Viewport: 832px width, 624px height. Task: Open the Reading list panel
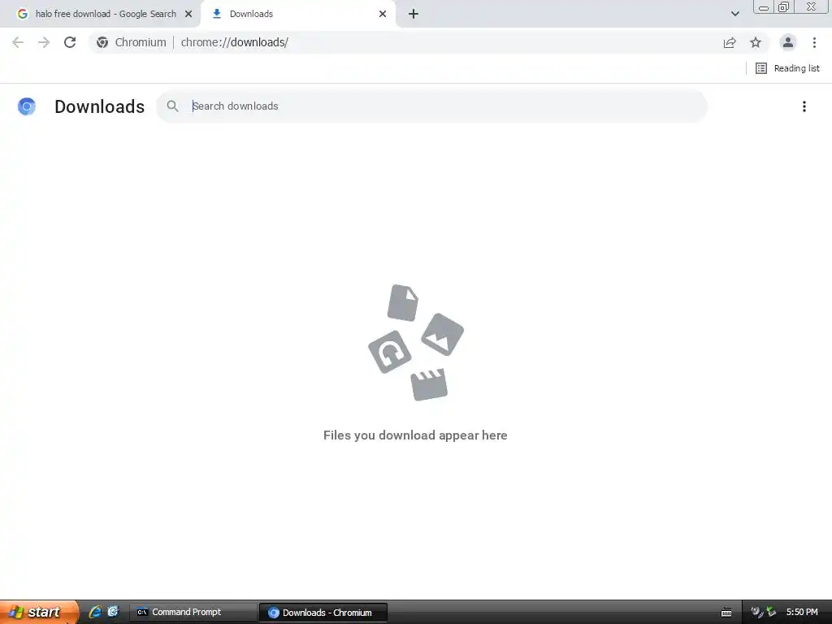[x=787, y=68]
